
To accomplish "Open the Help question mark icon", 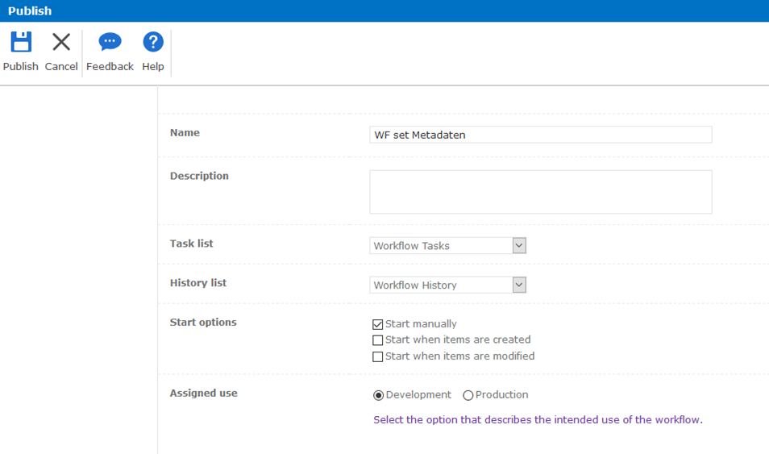I will [x=153, y=42].
